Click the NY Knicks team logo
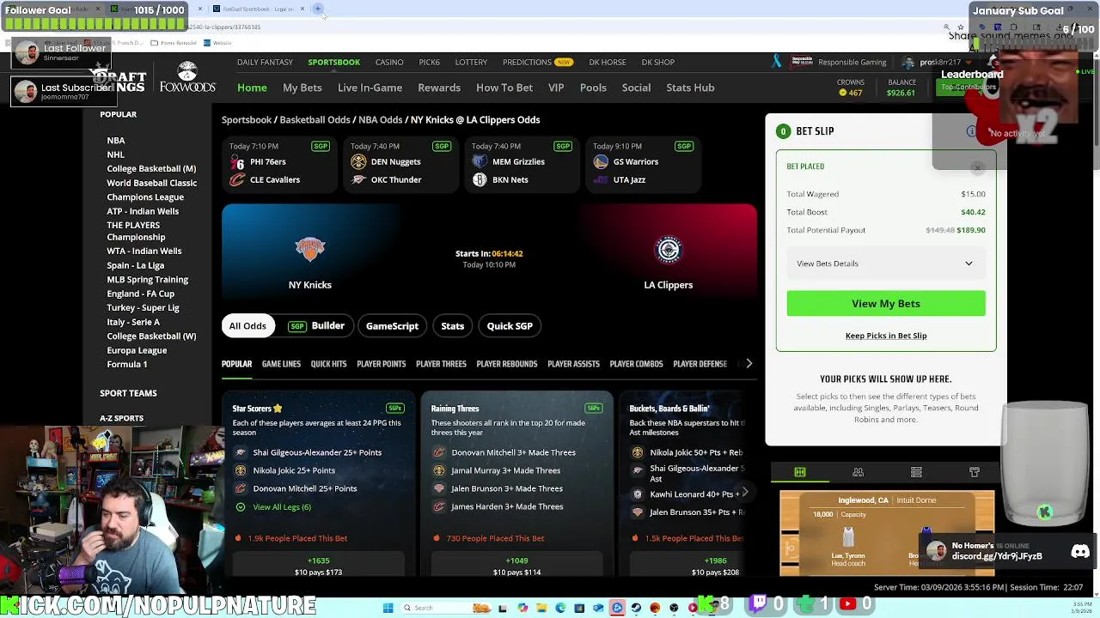Image resolution: width=1100 pixels, height=618 pixels. click(310, 249)
